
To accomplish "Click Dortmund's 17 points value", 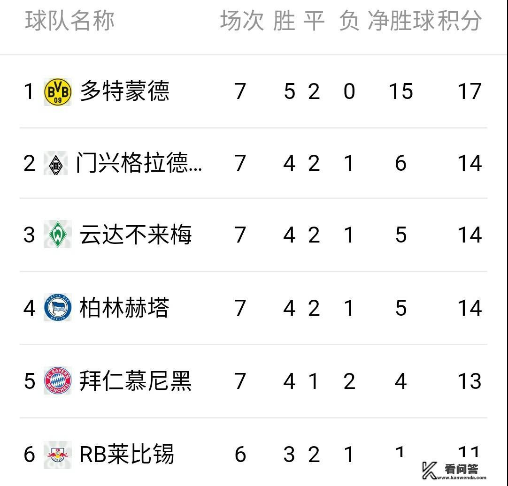I will [469, 91].
